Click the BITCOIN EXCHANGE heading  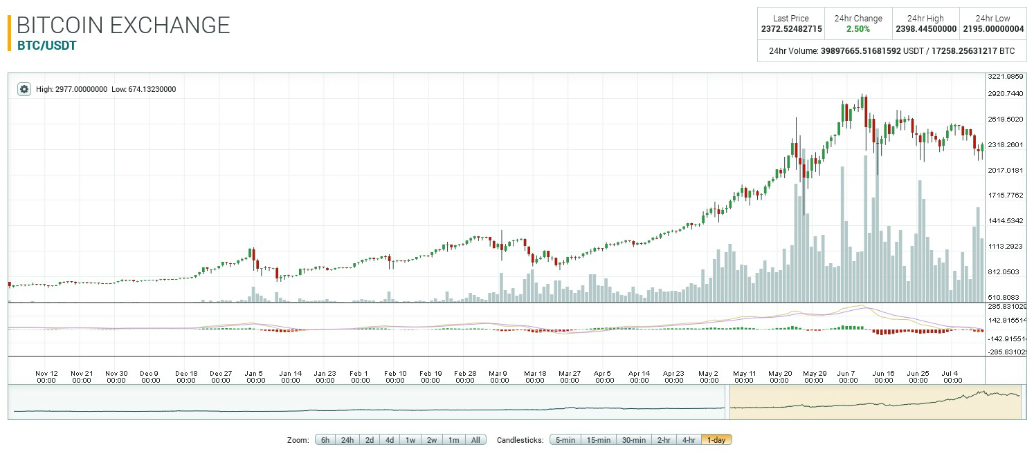point(123,26)
